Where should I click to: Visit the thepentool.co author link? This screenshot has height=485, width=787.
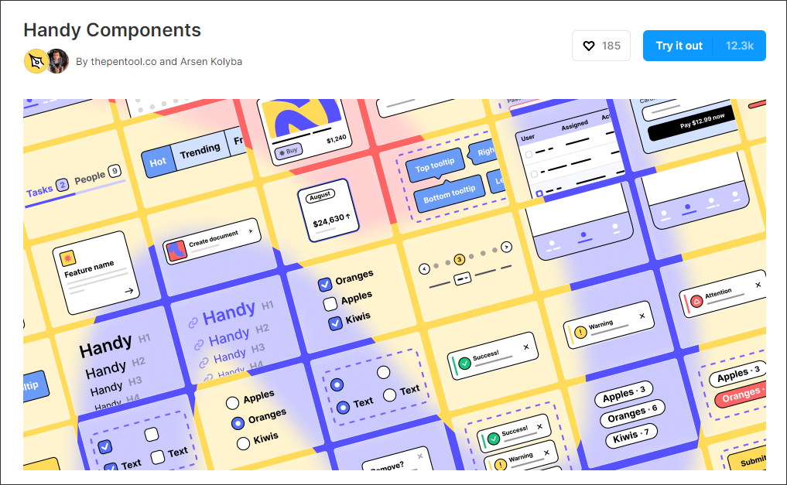pyautogui.click(x=124, y=62)
